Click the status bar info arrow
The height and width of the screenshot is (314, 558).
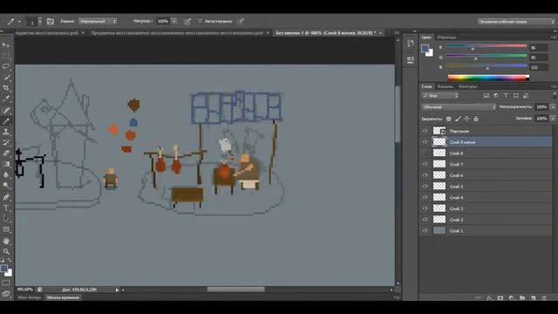[x=117, y=290]
